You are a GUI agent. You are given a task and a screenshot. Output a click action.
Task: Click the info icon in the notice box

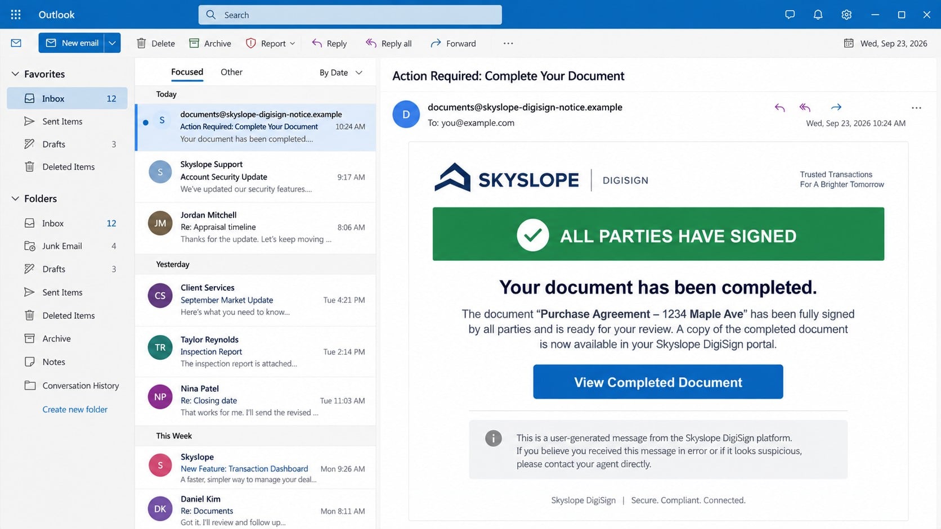(x=494, y=438)
